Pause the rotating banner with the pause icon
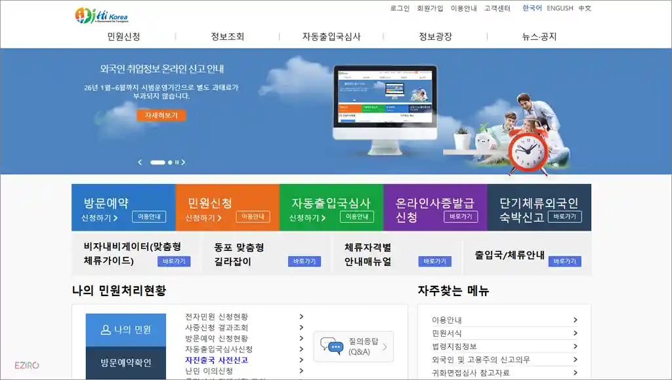 [177, 162]
